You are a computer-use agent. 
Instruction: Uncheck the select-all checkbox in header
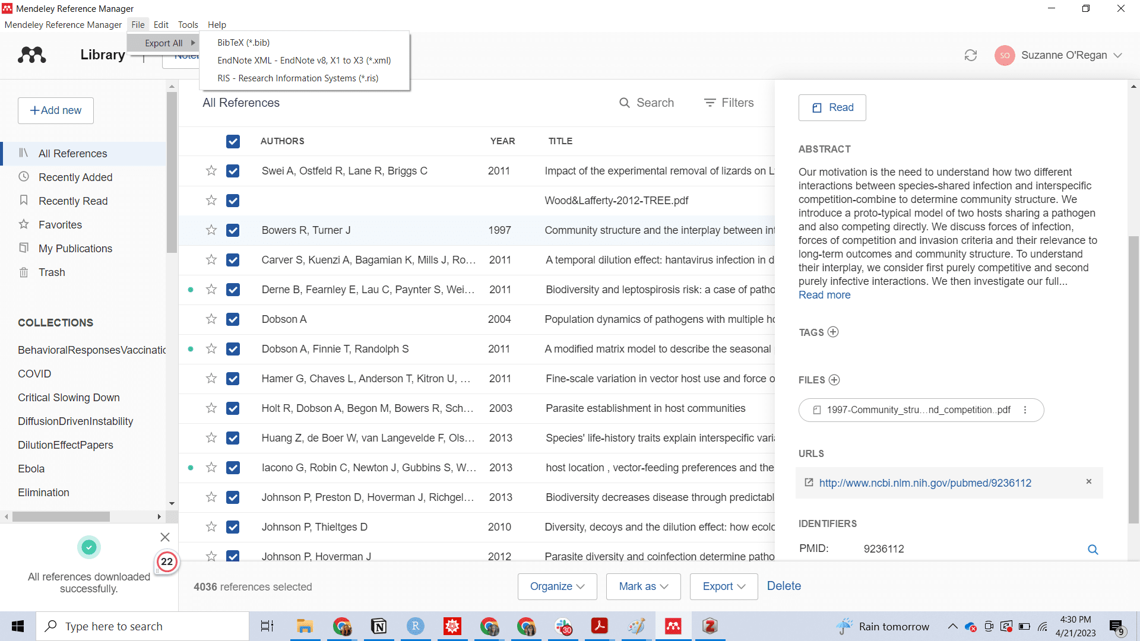click(x=233, y=141)
